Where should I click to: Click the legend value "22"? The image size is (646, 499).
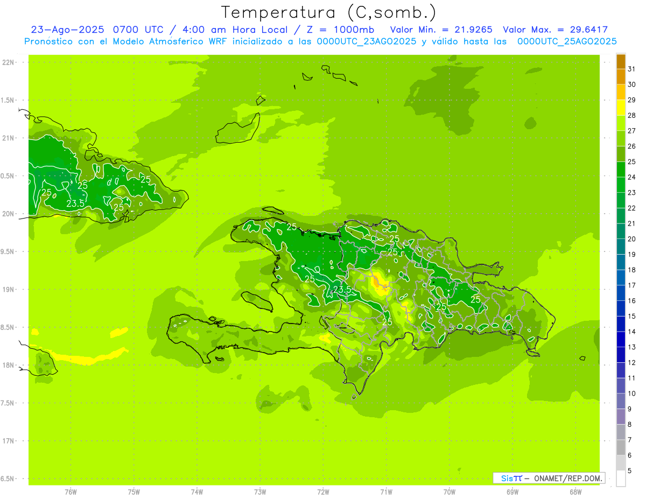coord(632,208)
